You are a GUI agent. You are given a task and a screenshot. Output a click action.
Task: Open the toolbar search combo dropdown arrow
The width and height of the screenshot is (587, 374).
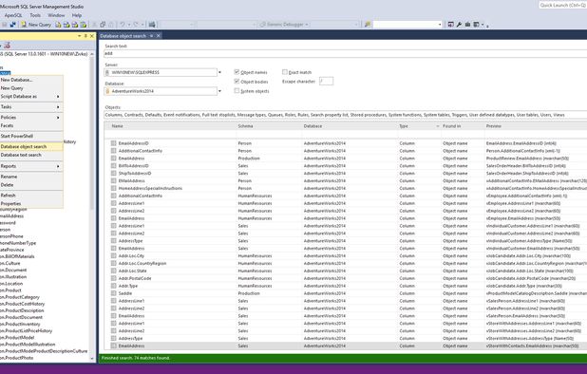click(x=440, y=25)
